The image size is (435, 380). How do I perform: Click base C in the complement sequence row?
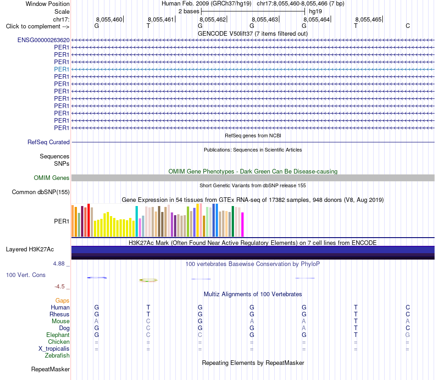point(408,26)
